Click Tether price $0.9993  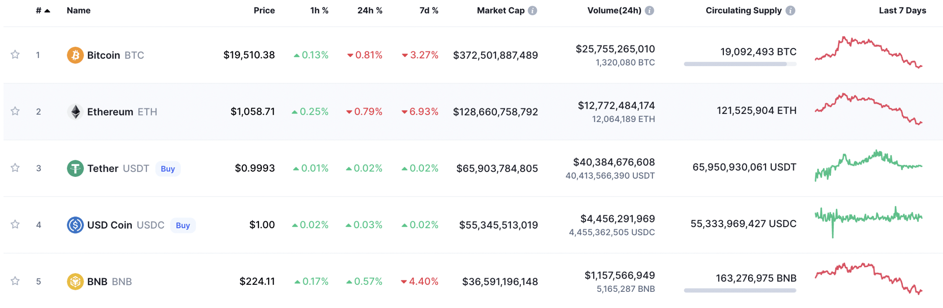(x=255, y=168)
